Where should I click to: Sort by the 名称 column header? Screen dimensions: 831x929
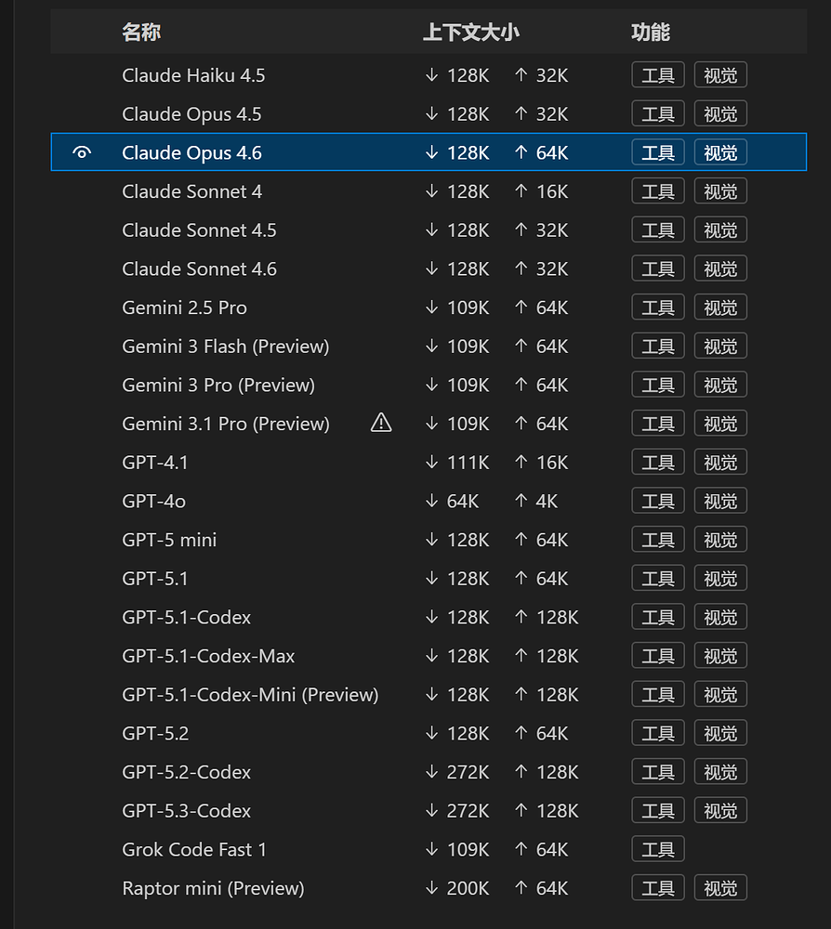pos(141,32)
